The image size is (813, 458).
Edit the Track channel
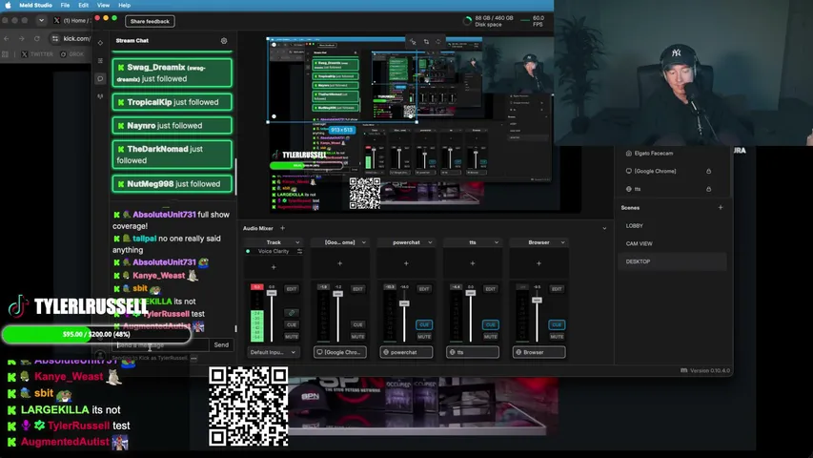click(292, 289)
